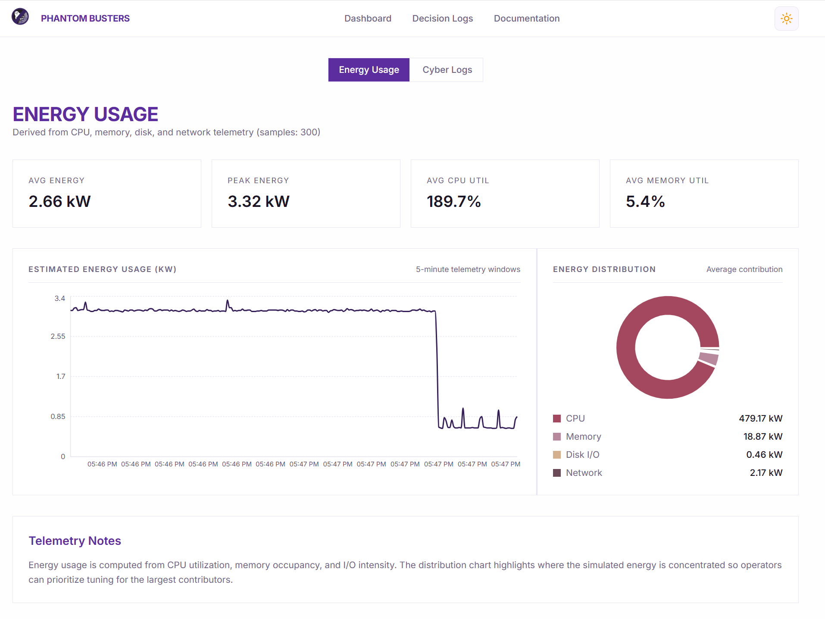Click the Peak Energy 3.32 kW card

(306, 194)
